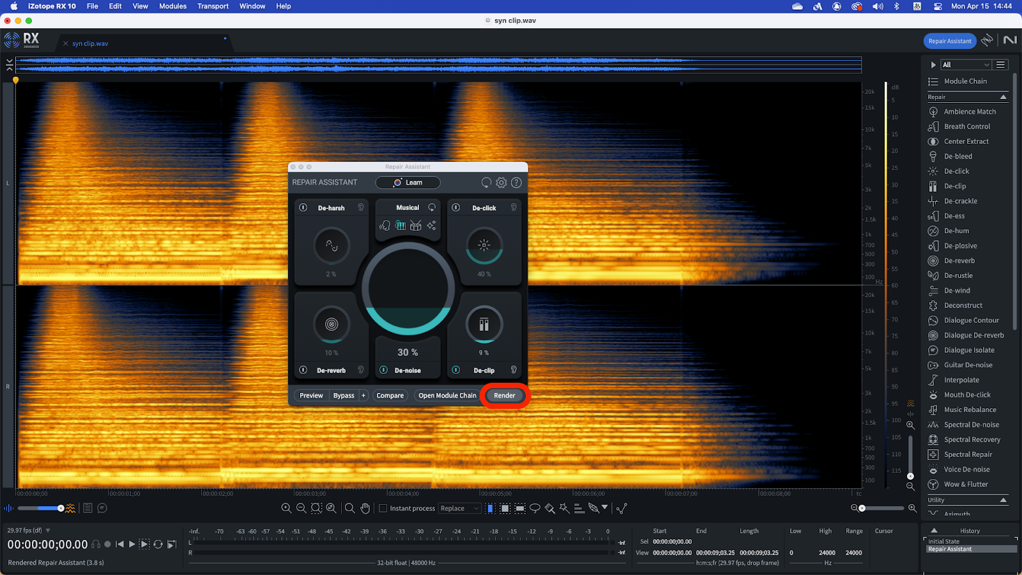Open the Transport menu
Screen dimensions: 1022x575
[213, 6]
